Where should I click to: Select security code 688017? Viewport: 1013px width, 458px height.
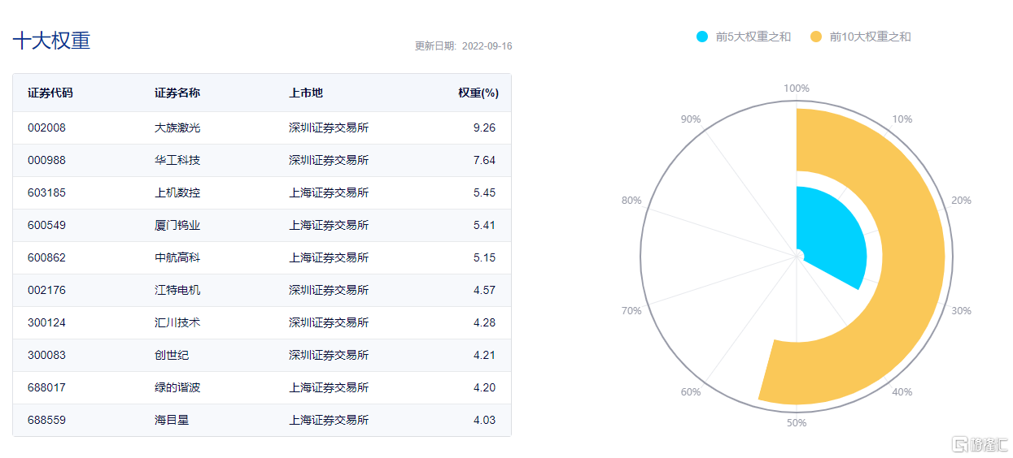coord(46,387)
